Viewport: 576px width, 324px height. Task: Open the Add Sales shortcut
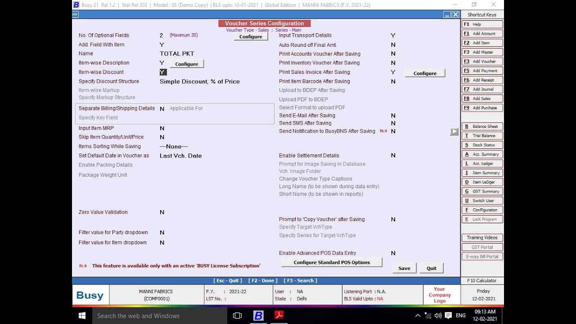(482, 99)
